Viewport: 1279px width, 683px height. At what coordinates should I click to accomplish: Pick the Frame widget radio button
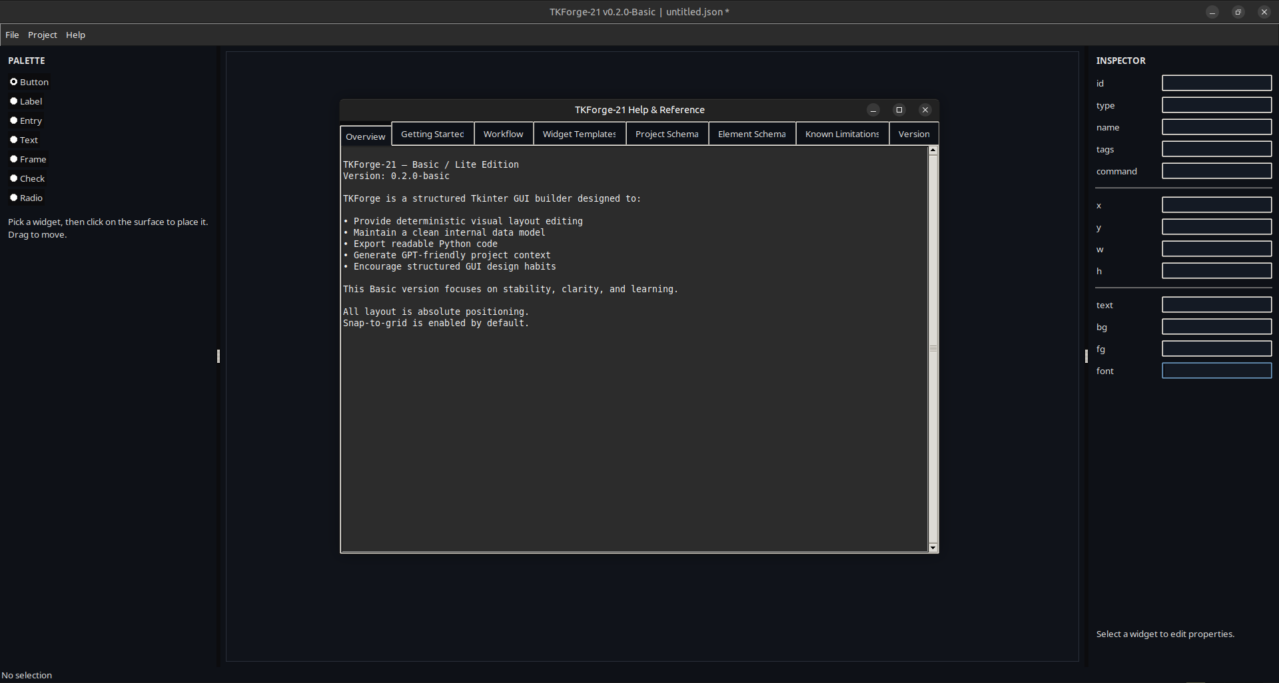14,159
